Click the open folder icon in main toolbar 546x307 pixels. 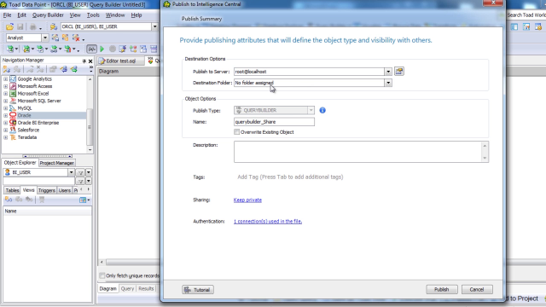9,26
